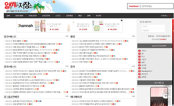Image resolution: width=174 pixels, height=106 pixels.
Task: Click more link for 정치 section
Action: pos(133,66)
